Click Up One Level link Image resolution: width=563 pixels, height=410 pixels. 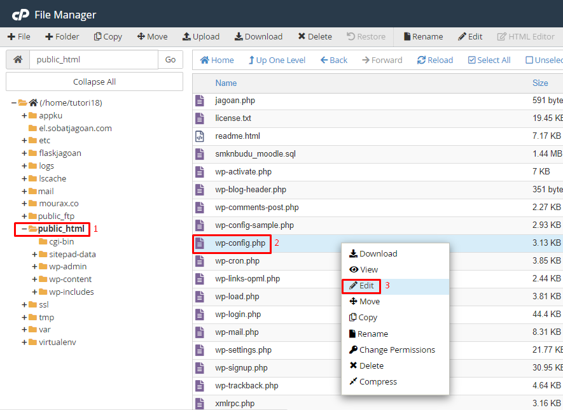(x=277, y=60)
